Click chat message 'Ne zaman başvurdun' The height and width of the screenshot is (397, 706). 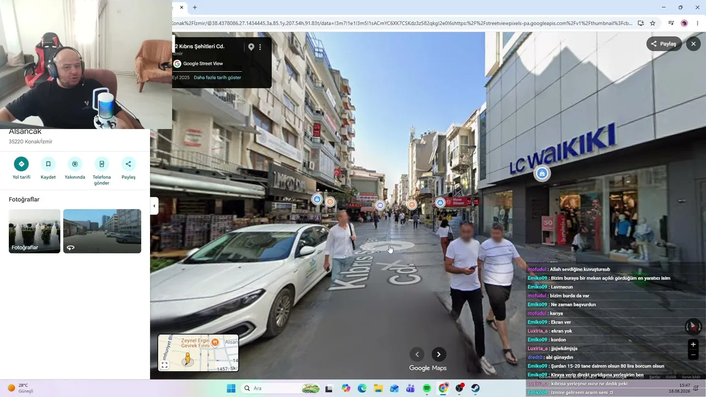tap(573, 304)
